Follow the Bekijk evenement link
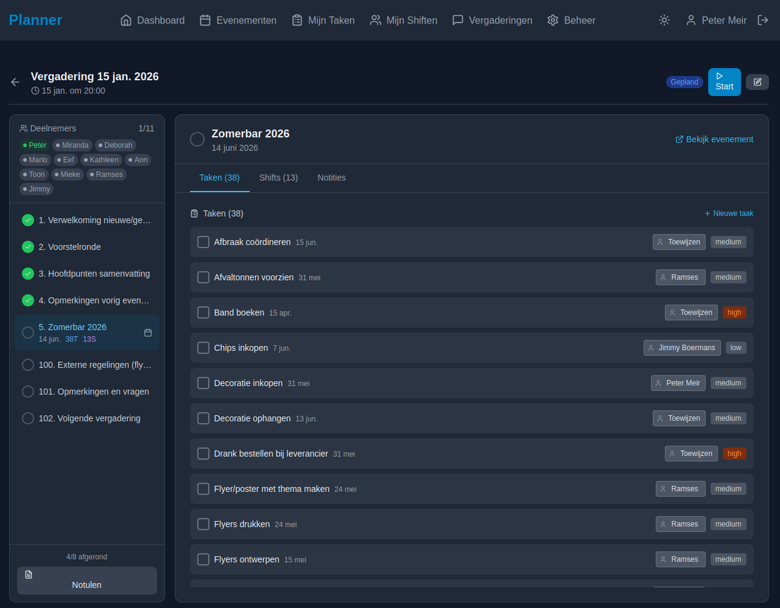Viewport: 780px width, 608px height. point(714,139)
